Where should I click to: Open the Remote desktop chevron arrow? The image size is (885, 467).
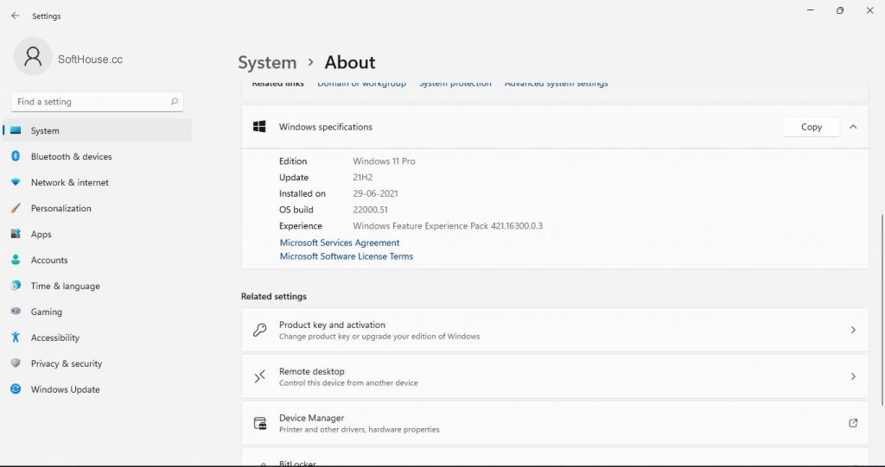[853, 376]
